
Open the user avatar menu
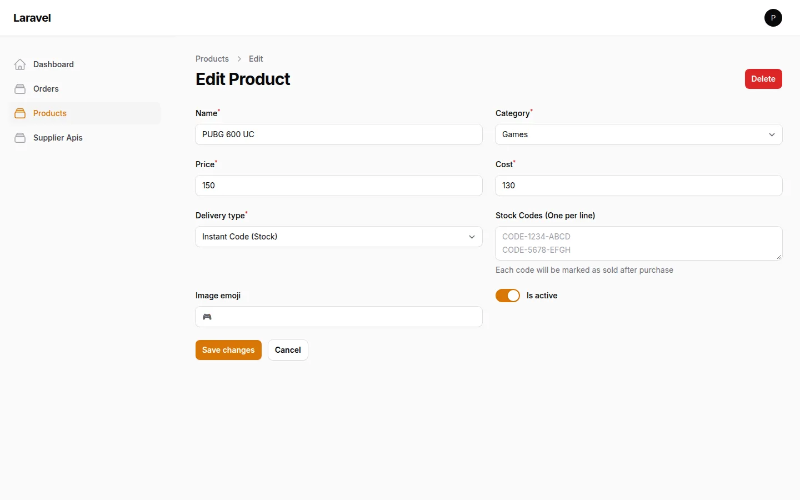(773, 18)
